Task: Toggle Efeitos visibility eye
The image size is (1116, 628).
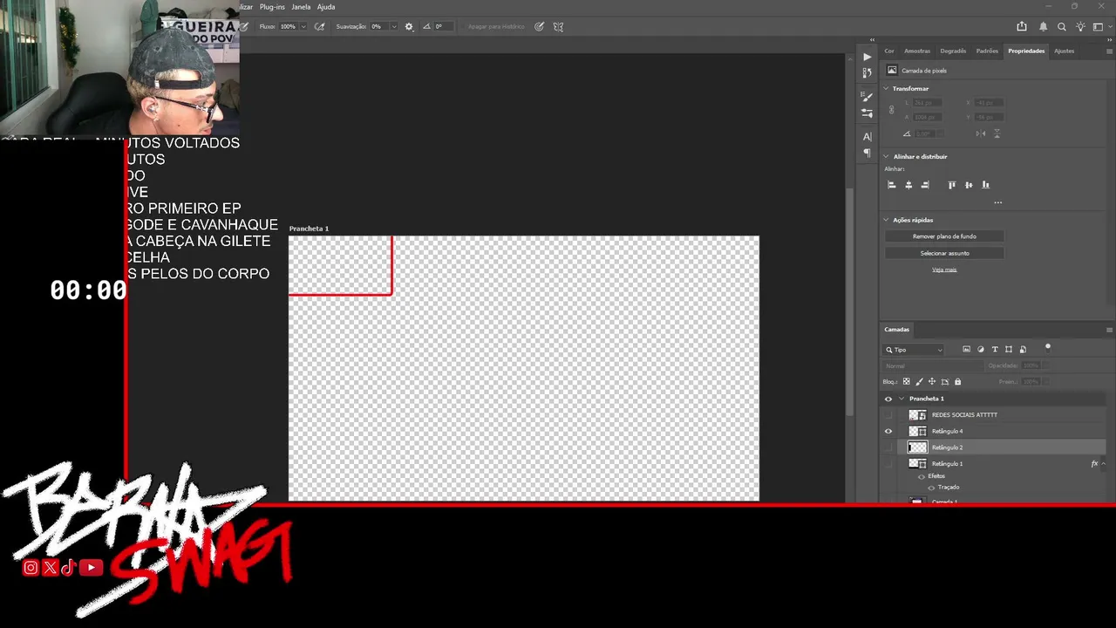Action: (922, 476)
